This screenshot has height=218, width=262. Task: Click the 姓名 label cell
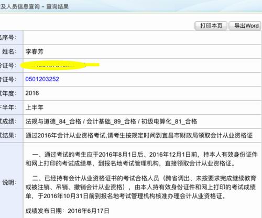(x=12, y=51)
